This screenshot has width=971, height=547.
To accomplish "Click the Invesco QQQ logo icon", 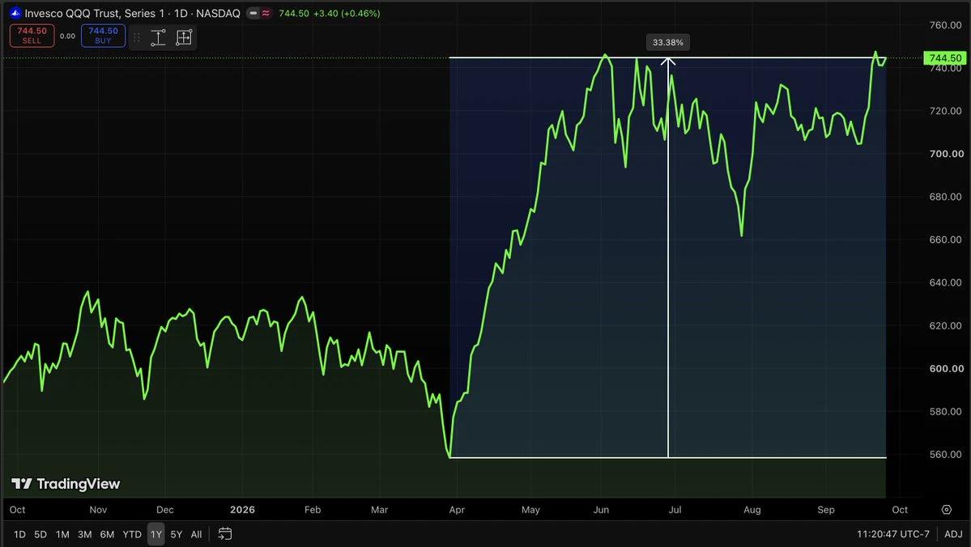I will [15, 13].
